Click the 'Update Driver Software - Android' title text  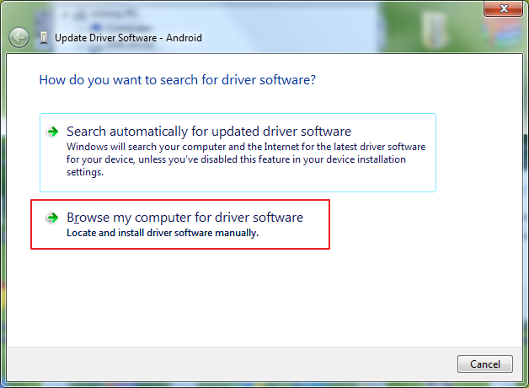[x=128, y=38]
